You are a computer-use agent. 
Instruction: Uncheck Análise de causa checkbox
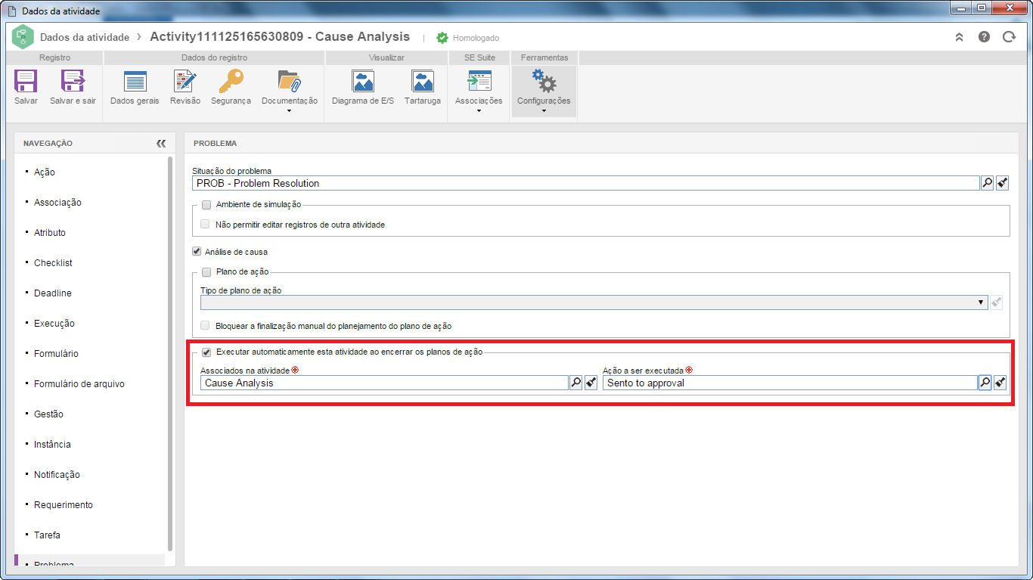pyautogui.click(x=197, y=251)
